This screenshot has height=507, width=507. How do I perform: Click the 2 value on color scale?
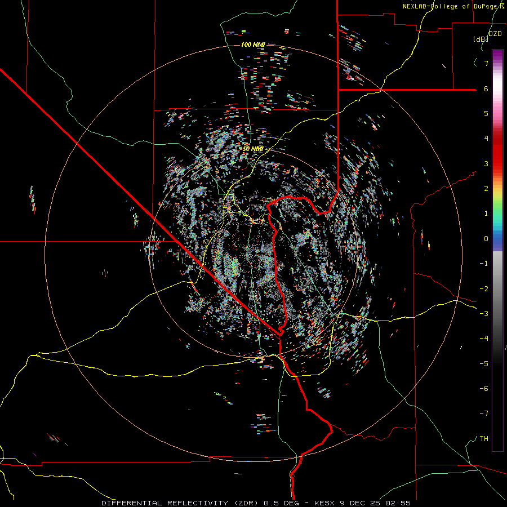tap(486, 189)
